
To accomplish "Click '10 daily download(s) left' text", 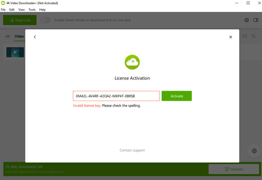I will pyautogui.click(x=24, y=167).
